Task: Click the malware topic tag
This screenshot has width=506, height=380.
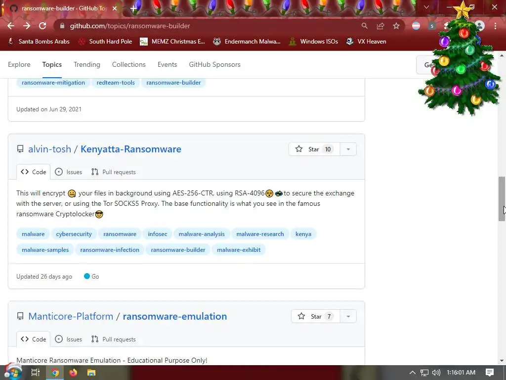Action: click(x=33, y=234)
